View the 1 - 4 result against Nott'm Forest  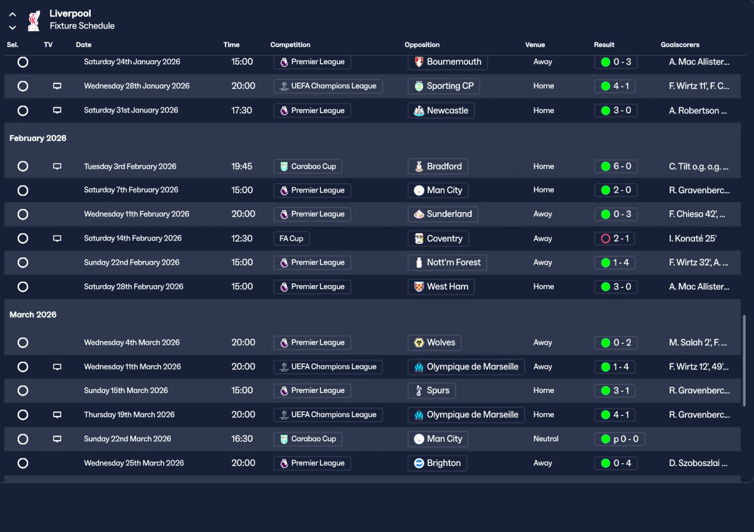pos(614,262)
